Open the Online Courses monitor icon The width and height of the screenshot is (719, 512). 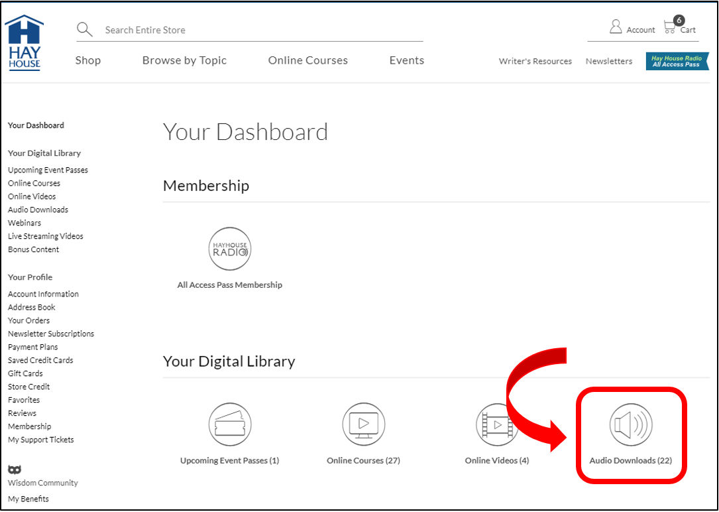tap(363, 424)
